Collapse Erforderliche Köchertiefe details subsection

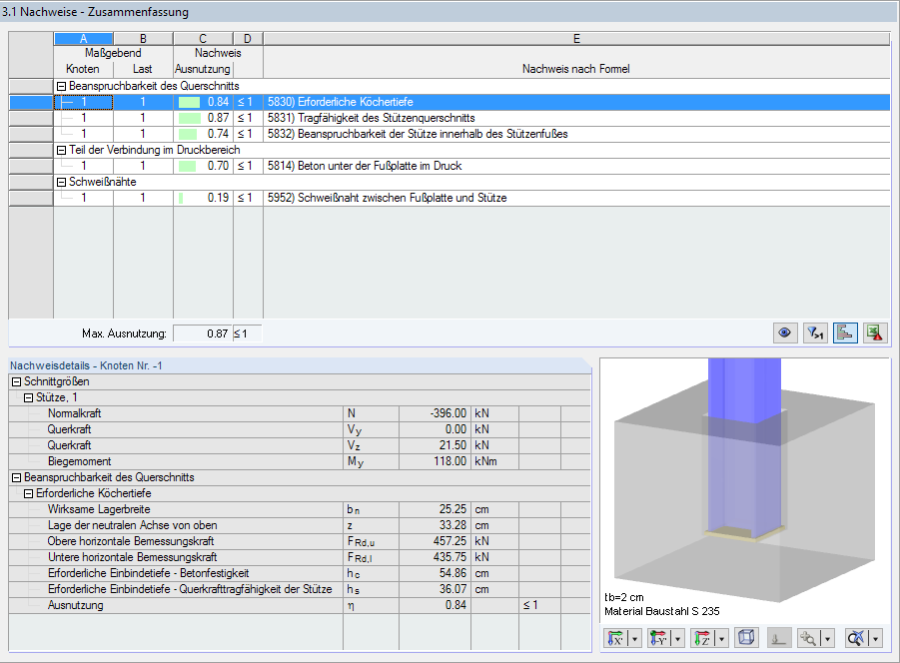(28, 494)
